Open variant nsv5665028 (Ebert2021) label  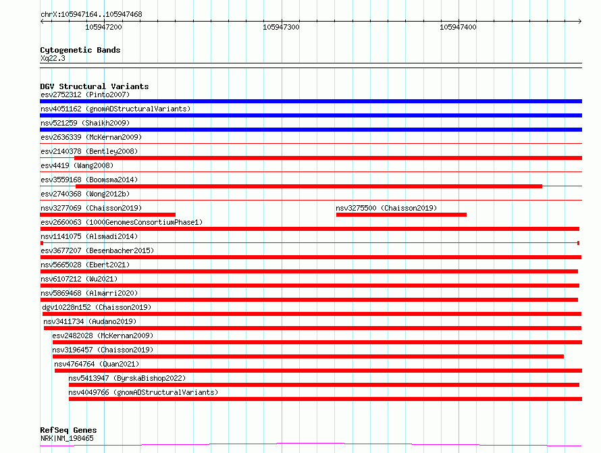coord(85,265)
